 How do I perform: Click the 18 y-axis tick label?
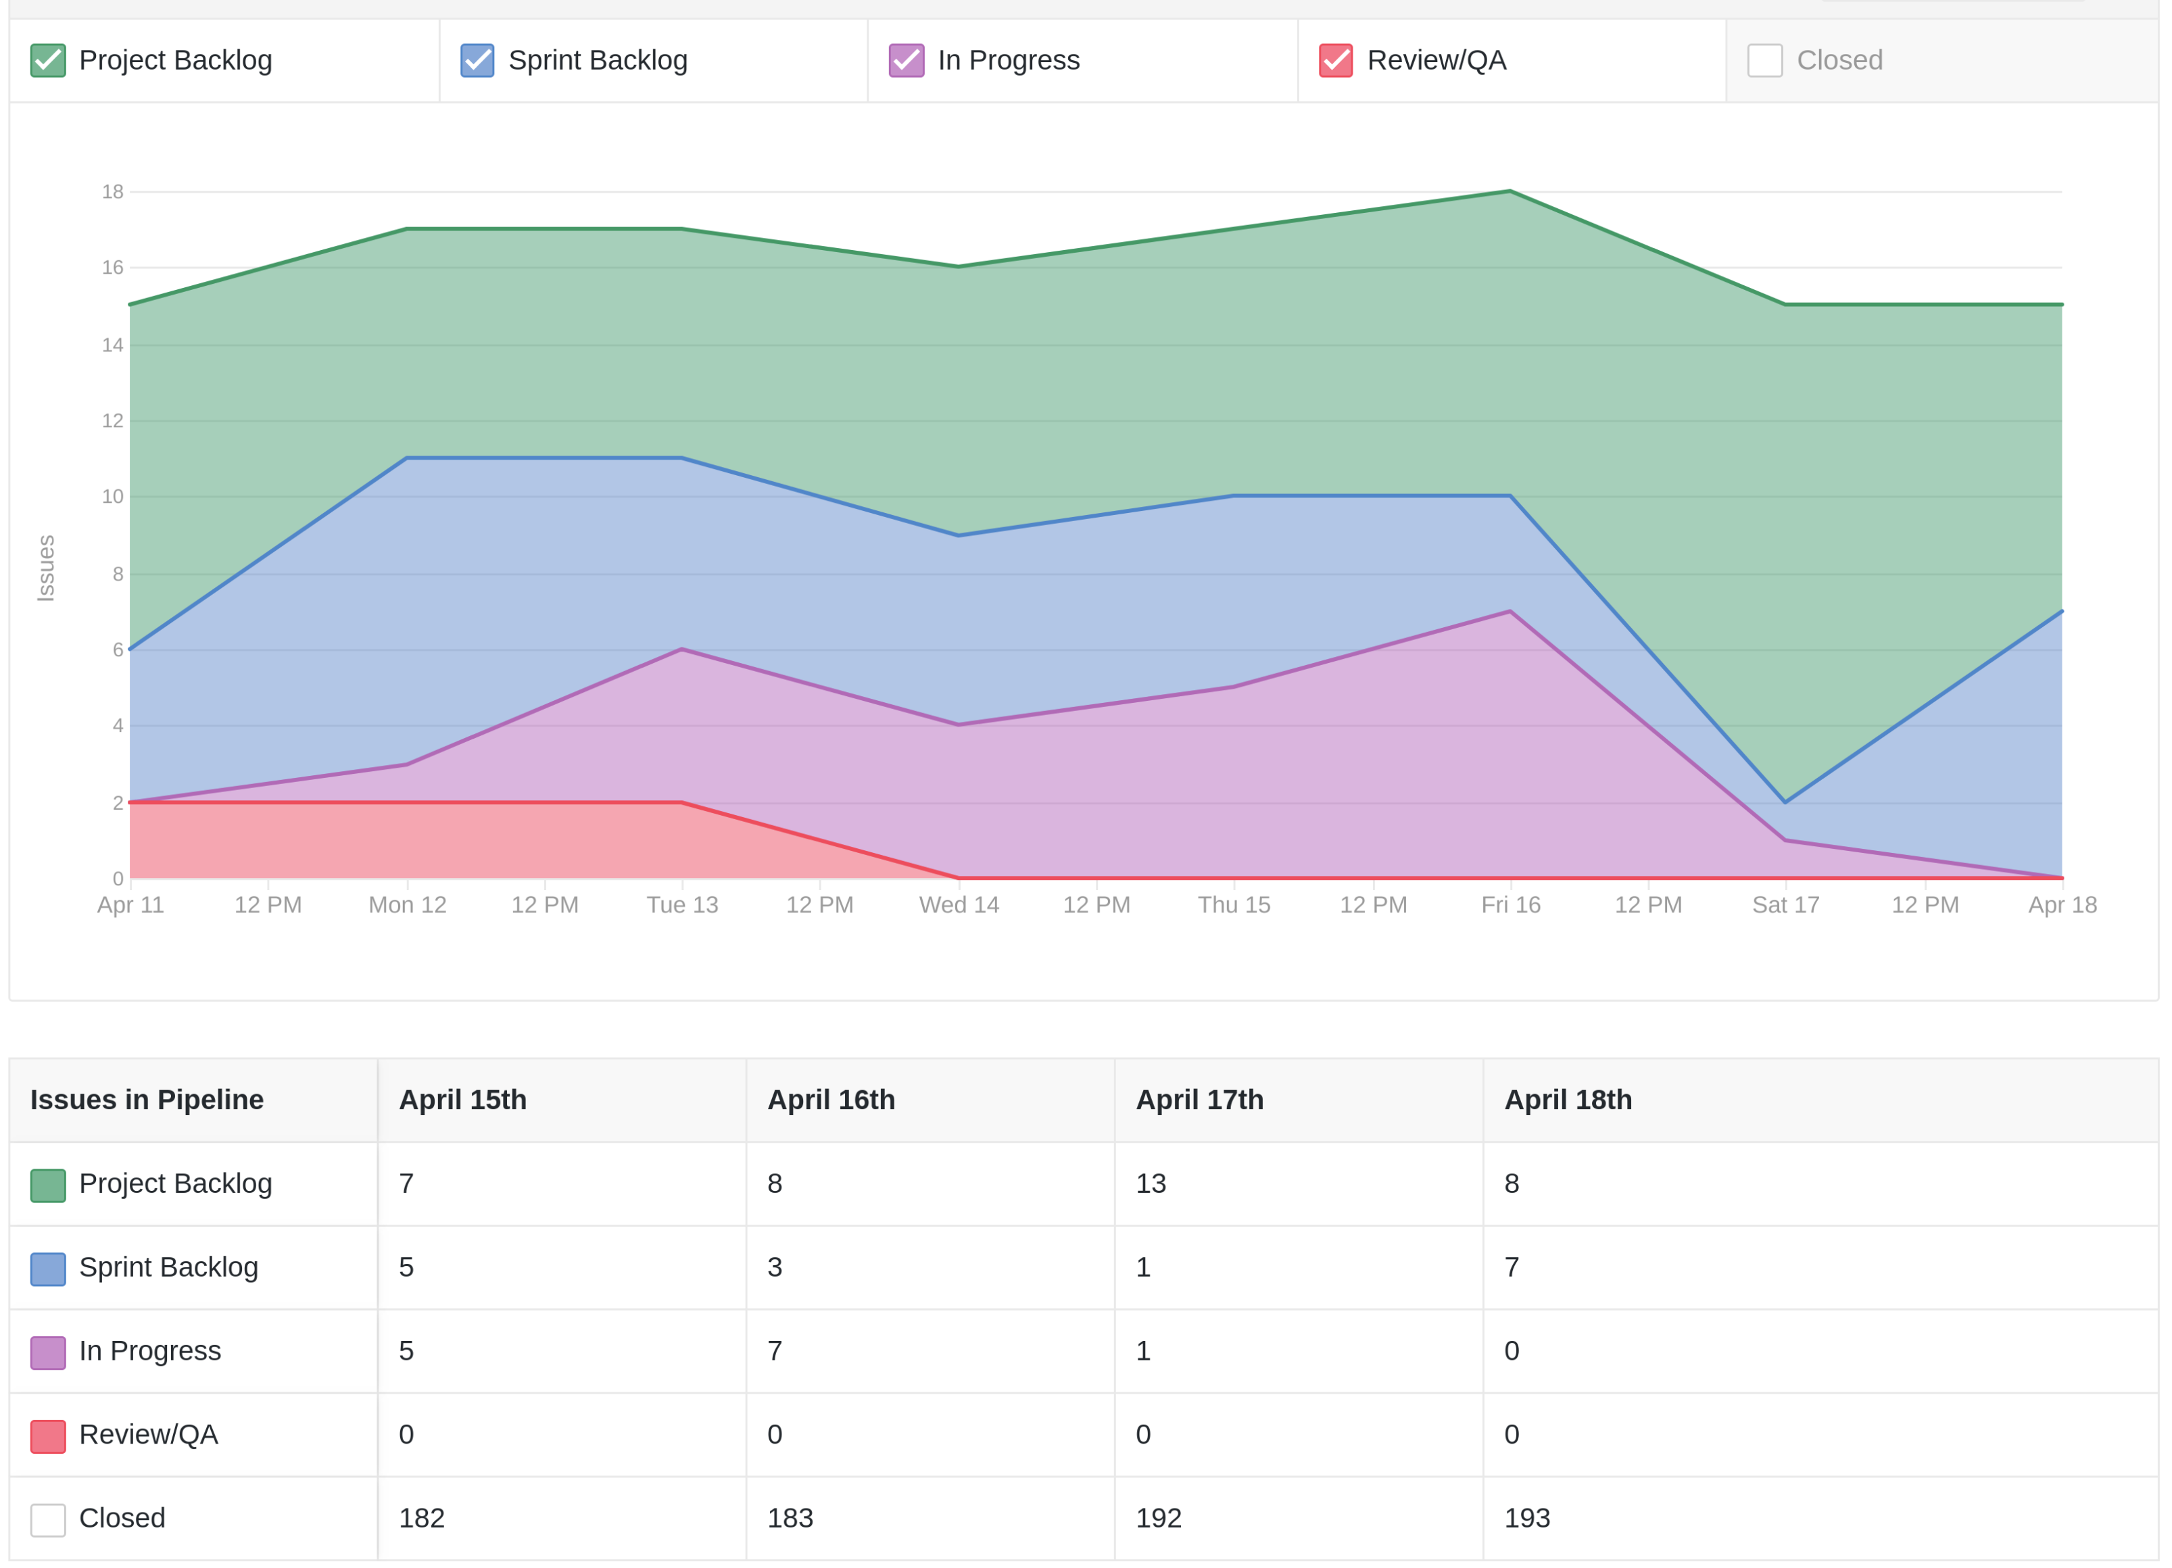click(113, 191)
